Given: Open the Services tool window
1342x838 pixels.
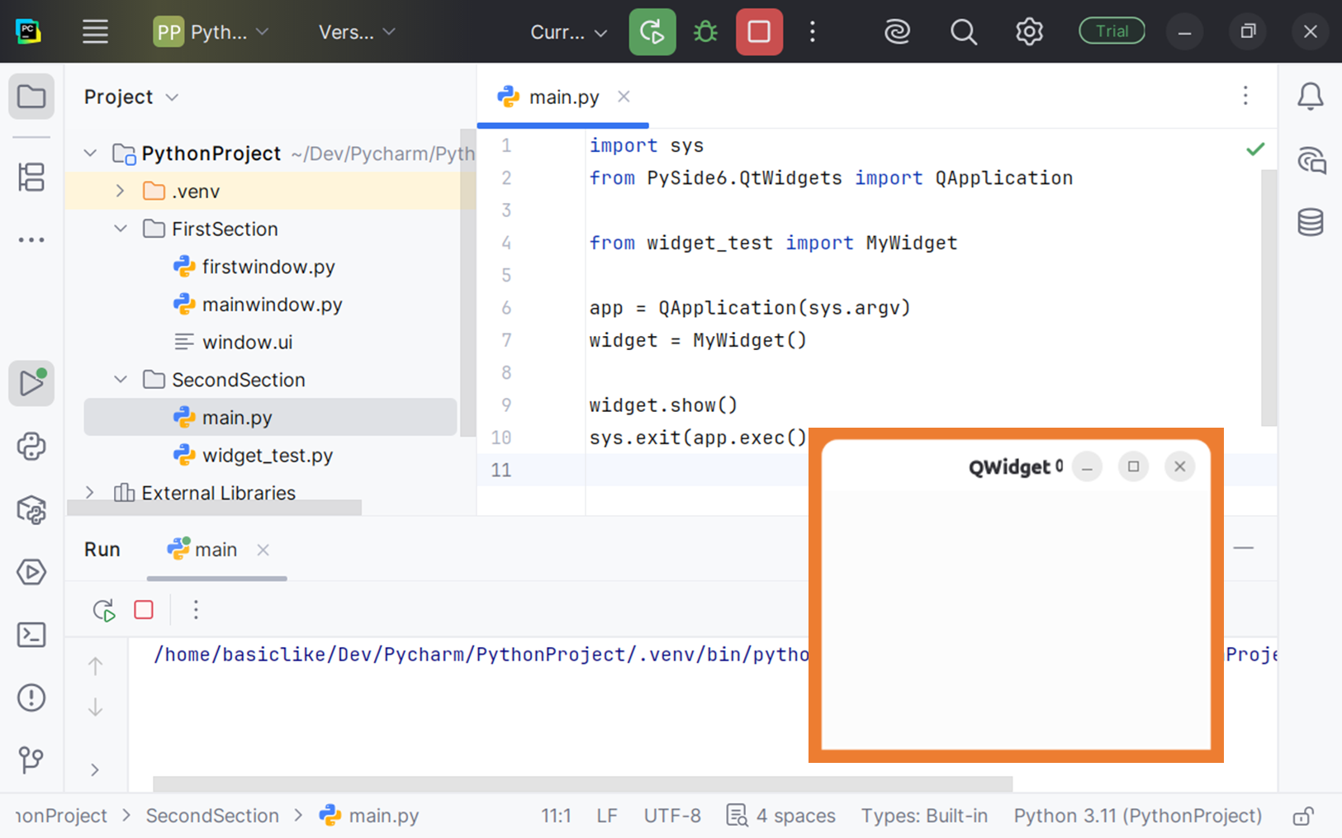Looking at the screenshot, I should click(x=31, y=572).
